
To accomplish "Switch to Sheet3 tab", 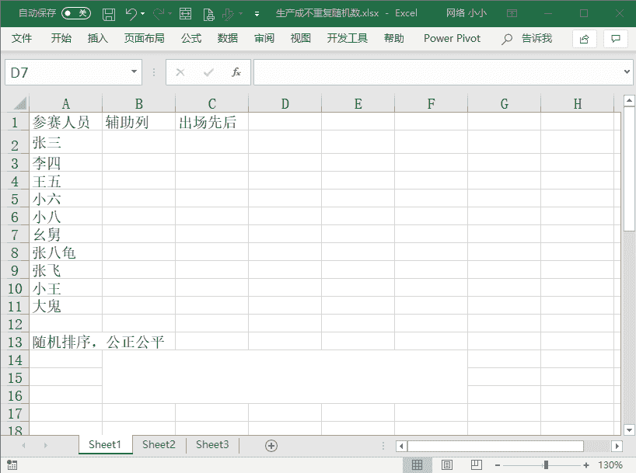I will (212, 444).
